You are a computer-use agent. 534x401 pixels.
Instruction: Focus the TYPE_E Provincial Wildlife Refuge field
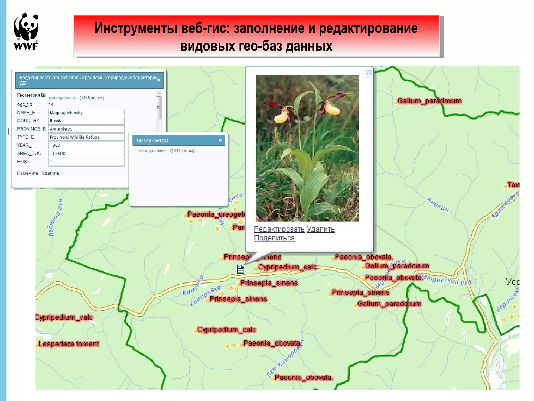86,137
